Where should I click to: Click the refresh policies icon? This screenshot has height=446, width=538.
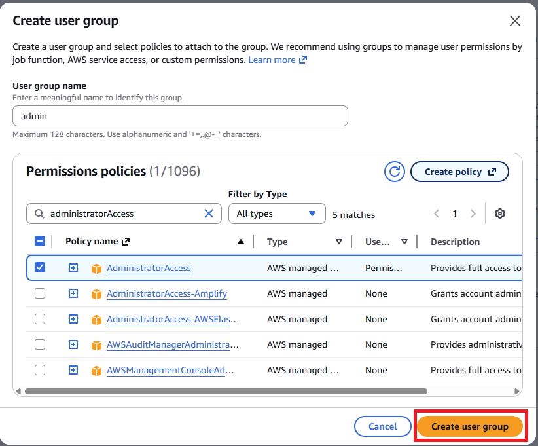point(395,172)
